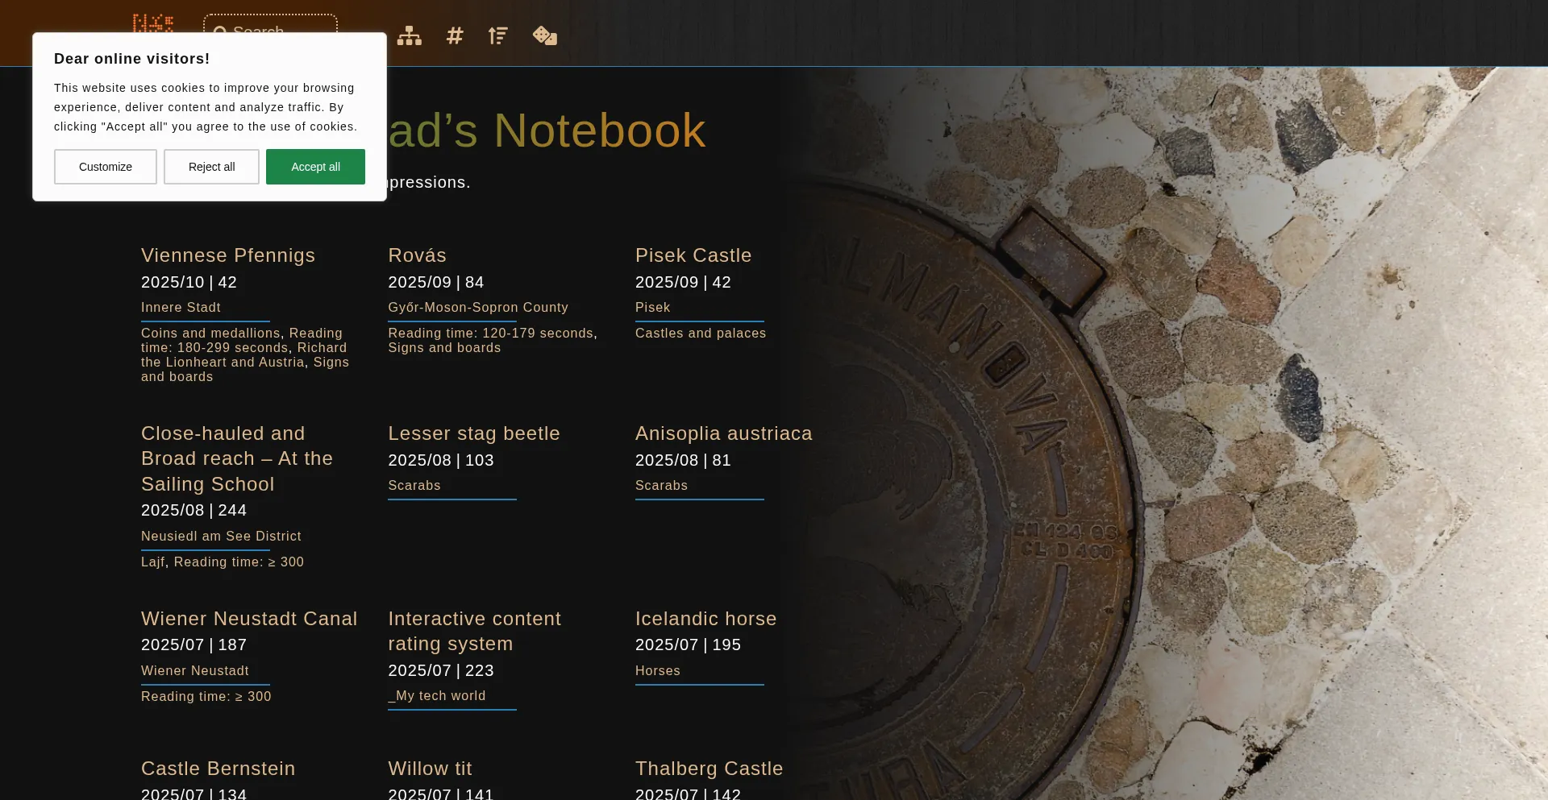
Task: Select the Castles and palaces tag
Action: click(x=701, y=334)
